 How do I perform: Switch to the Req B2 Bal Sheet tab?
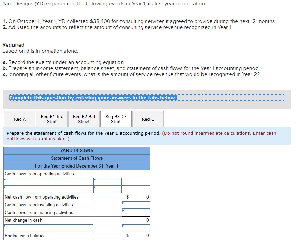point(83,119)
